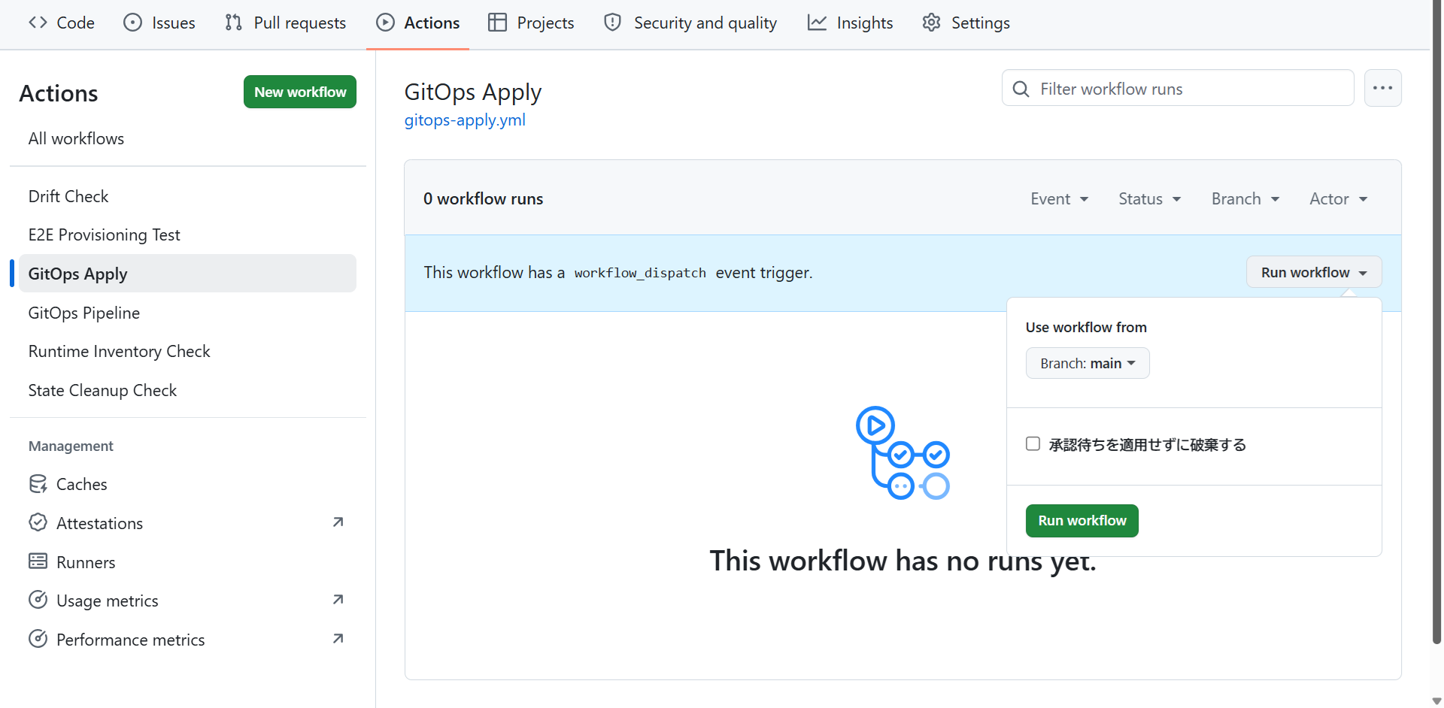Click the Performance metrics gauge icon
The width and height of the screenshot is (1444, 708).
pos(38,639)
